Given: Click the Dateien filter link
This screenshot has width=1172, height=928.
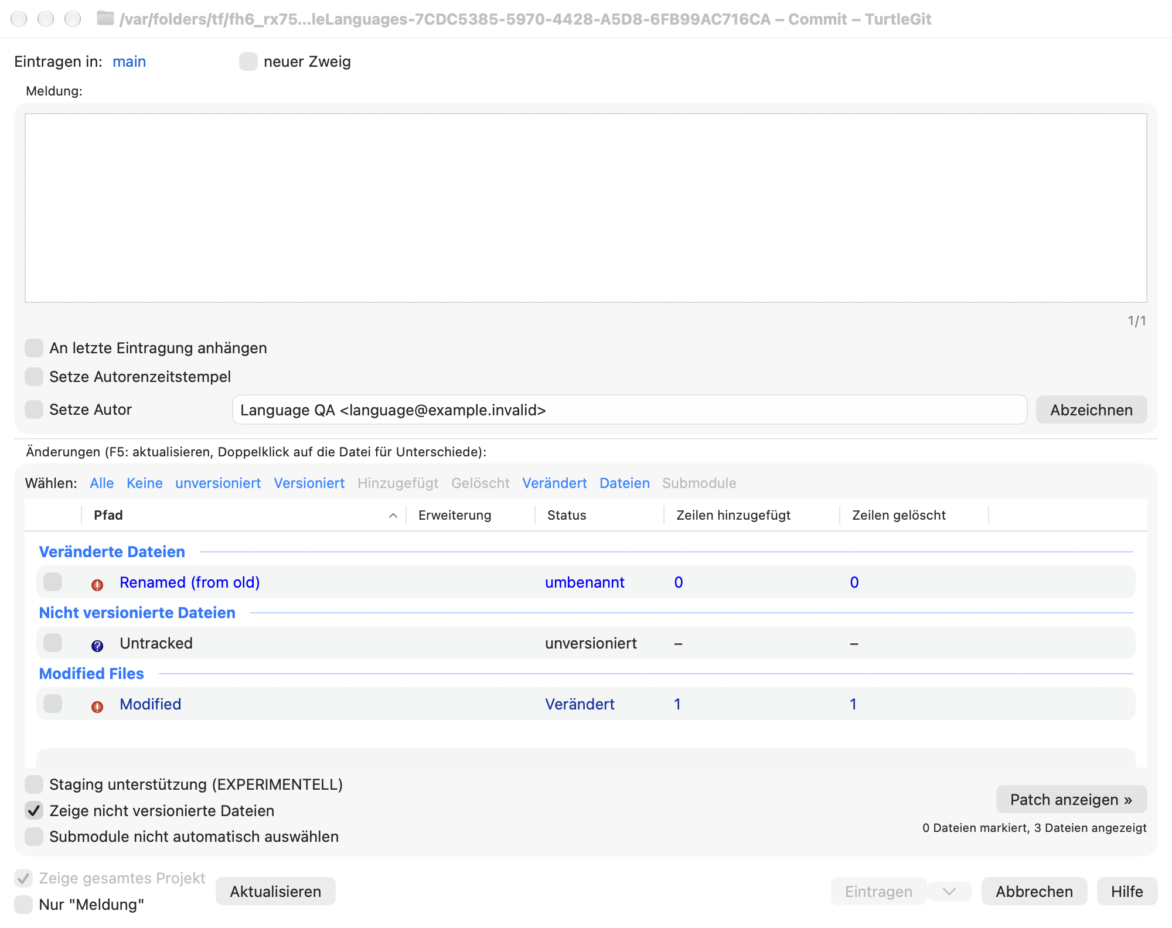Looking at the screenshot, I should [x=625, y=483].
